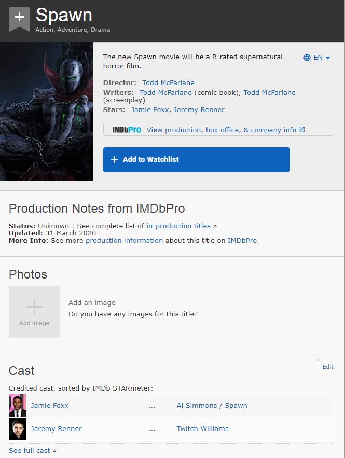
Task: Click the plus icon on Add Image tile
Action: 34,307
